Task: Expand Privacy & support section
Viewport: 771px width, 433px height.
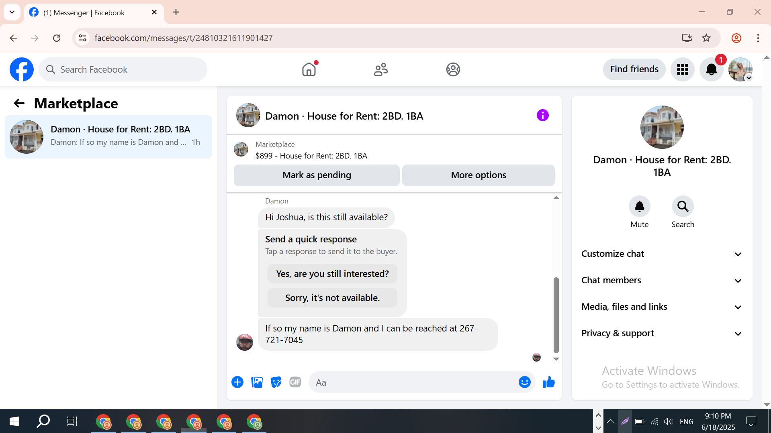Action: [662, 333]
